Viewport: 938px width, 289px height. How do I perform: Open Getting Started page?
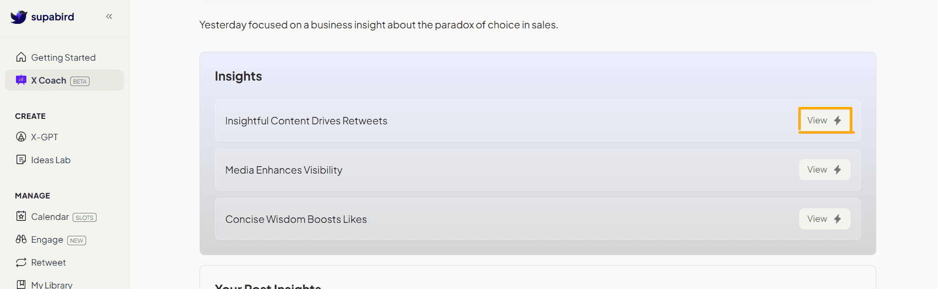63,58
